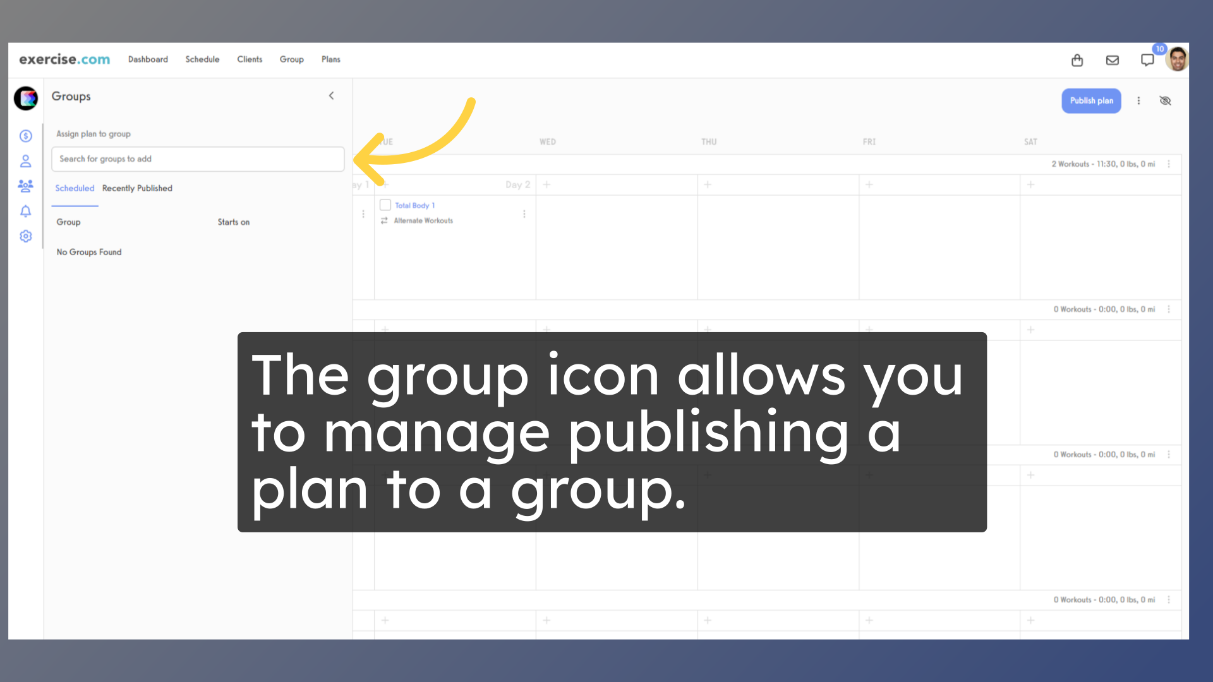Select the Scheduled tab in Groups panel
This screenshot has height=682, width=1213.
pos(74,188)
